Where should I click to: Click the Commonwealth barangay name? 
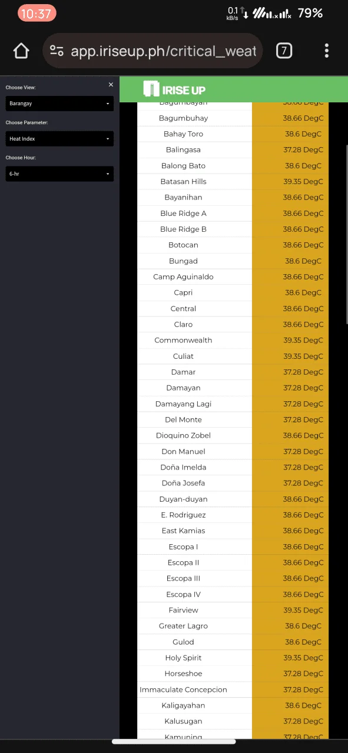[183, 340]
